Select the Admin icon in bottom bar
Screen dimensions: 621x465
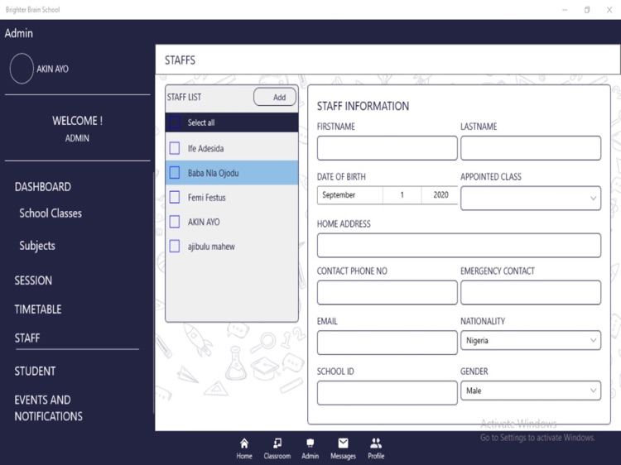(x=310, y=444)
